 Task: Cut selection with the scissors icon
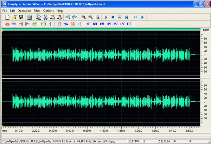coord(45,17)
